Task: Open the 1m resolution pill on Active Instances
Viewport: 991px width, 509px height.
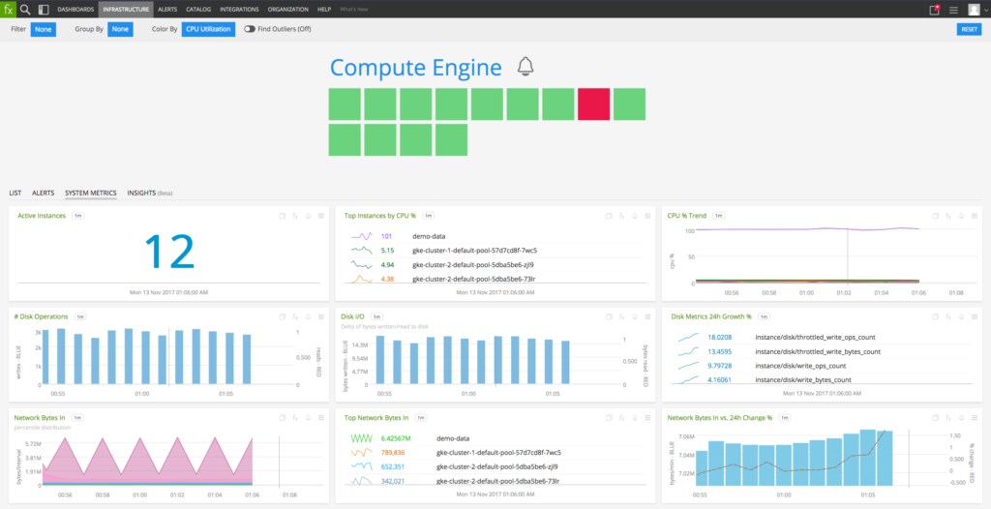Action: [78, 216]
